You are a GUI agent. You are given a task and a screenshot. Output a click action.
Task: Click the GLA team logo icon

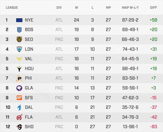click(20, 88)
